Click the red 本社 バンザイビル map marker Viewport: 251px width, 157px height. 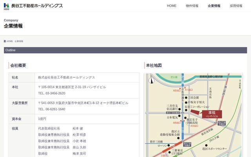[x=212, y=114]
